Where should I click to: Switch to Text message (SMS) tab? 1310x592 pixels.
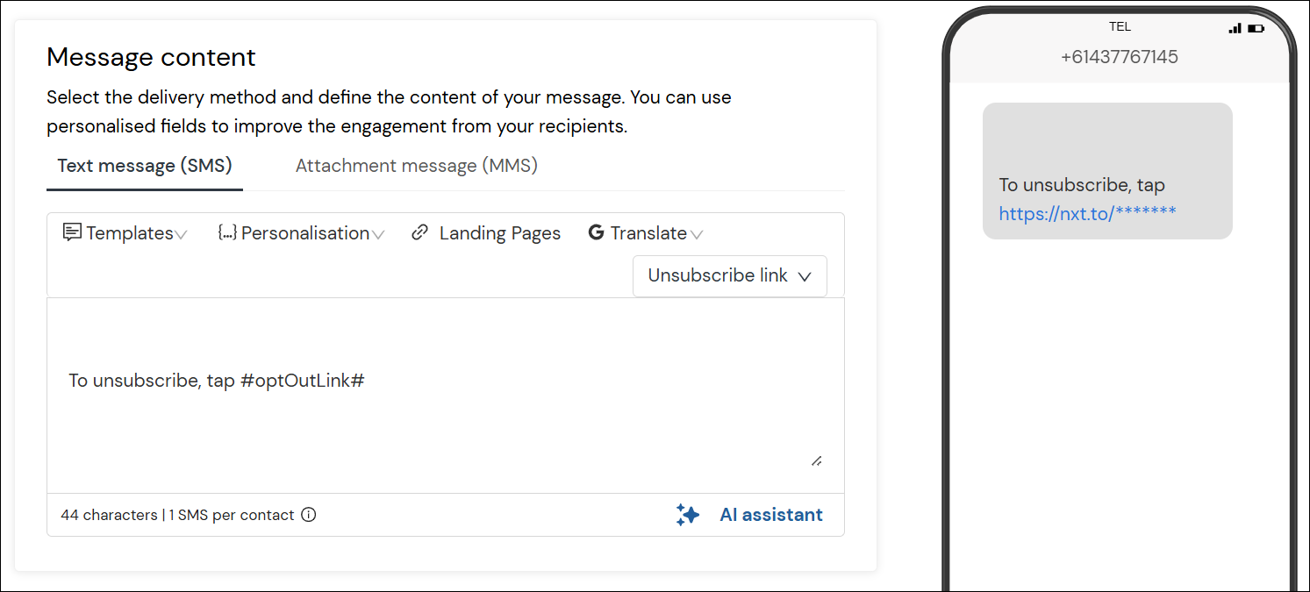pyautogui.click(x=145, y=166)
